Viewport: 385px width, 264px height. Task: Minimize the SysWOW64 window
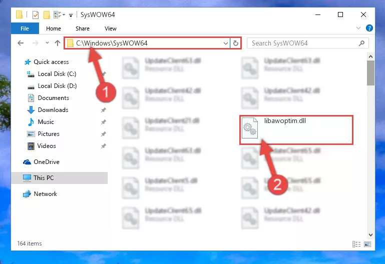pos(318,14)
